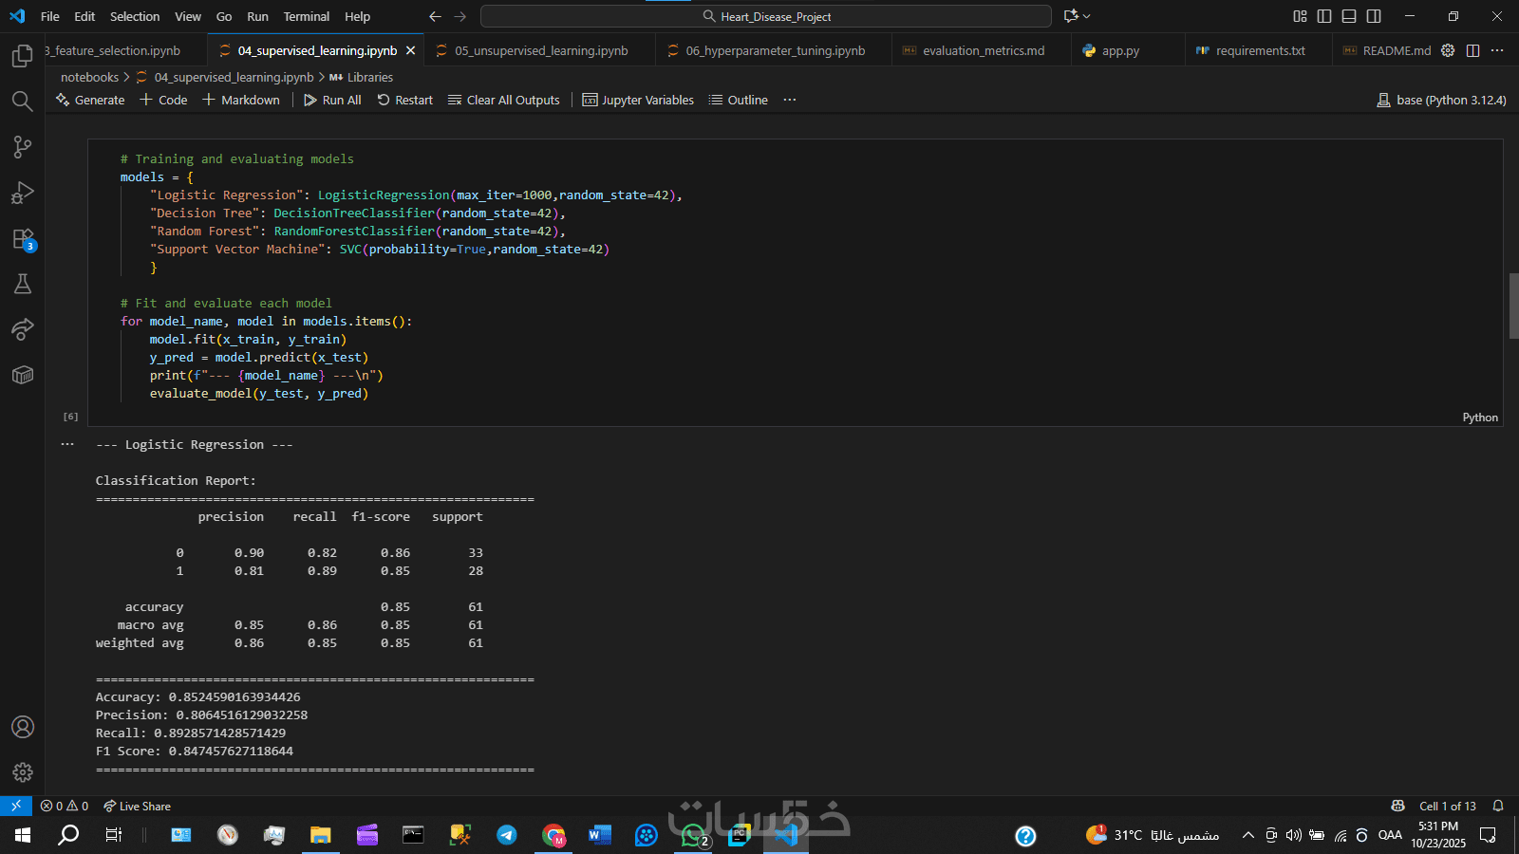Open the Manage settings gear
The image size is (1519, 854).
tap(23, 772)
